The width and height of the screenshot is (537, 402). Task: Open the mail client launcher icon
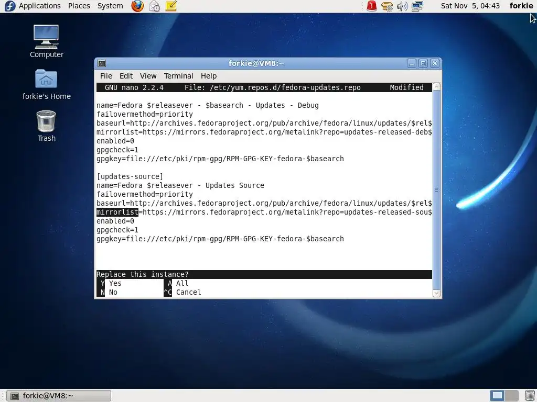(155, 6)
